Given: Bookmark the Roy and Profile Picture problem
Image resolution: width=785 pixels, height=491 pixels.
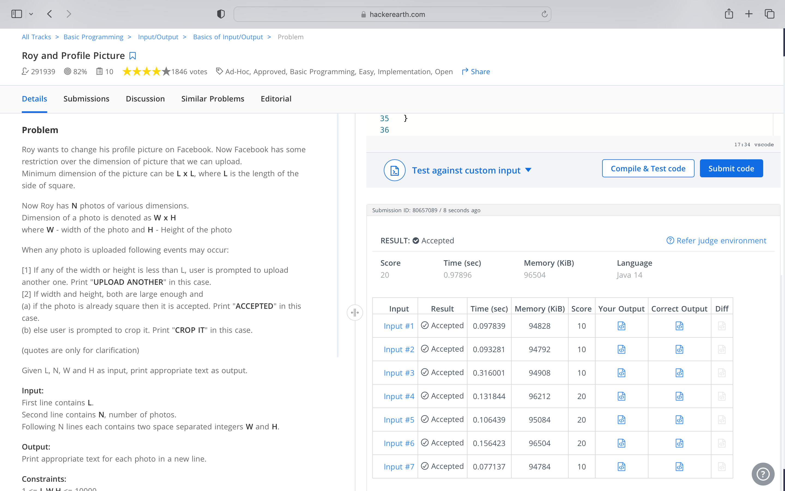Looking at the screenshot, I should point(132,56).
